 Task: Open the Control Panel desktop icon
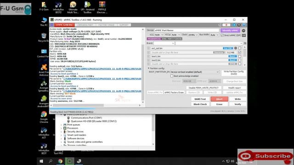point(44,53)
